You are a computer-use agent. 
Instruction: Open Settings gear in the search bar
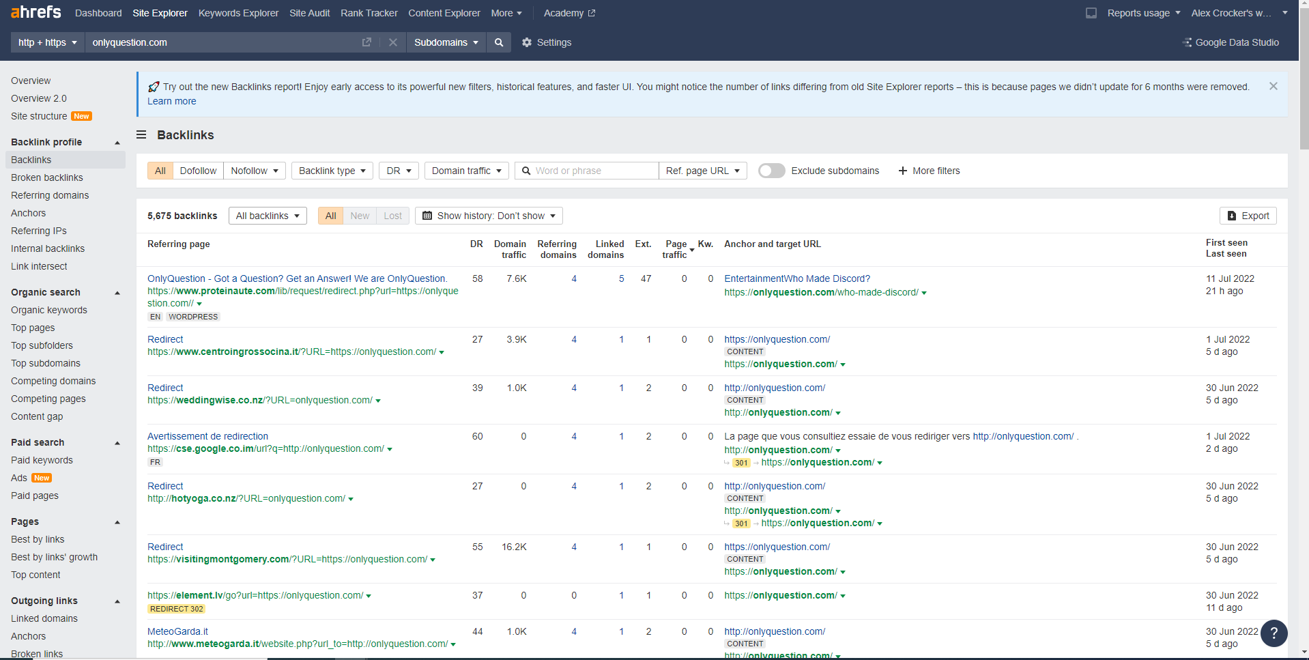547,42
